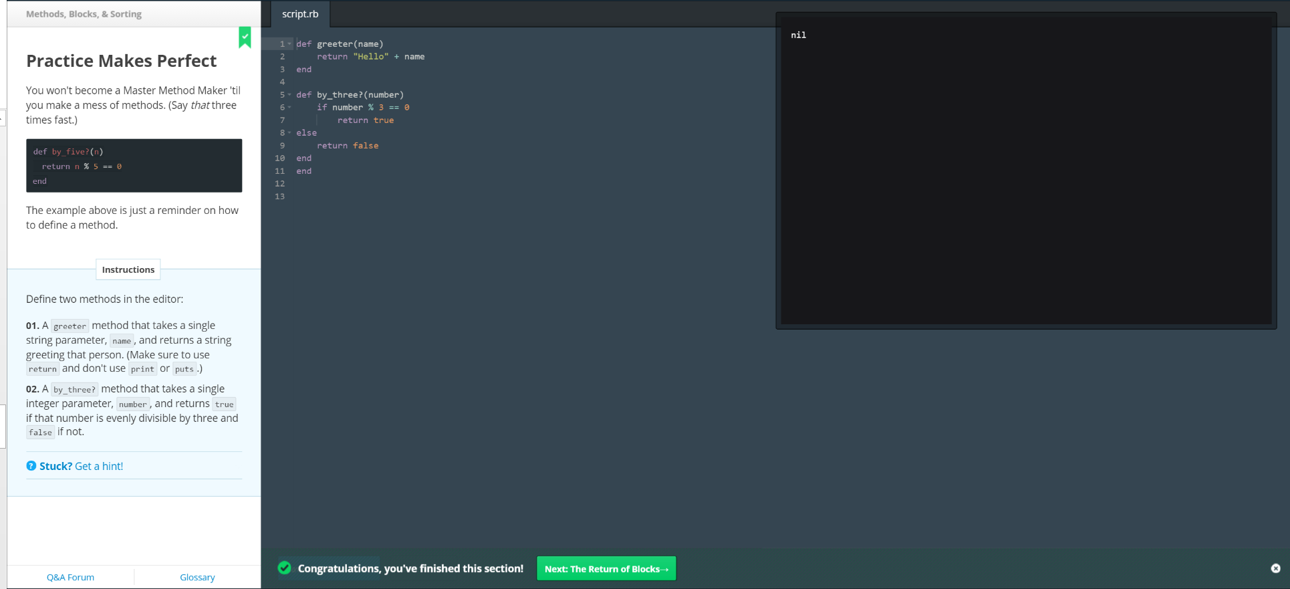Click the green completed bookmark checkmark icon
This screenshot has width=1290, height=589.
point(245,37)
